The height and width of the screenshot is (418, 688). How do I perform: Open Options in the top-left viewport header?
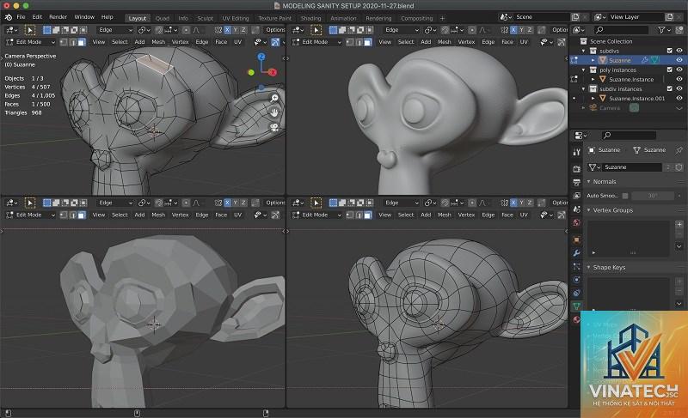274,30
